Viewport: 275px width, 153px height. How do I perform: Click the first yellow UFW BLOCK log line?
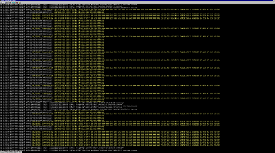pos(110,9)
